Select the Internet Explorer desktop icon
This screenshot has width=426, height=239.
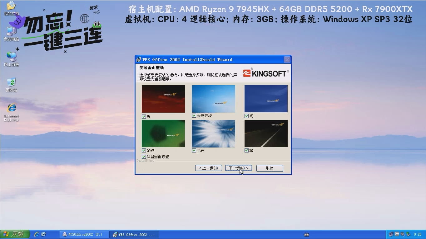(11, 112)
